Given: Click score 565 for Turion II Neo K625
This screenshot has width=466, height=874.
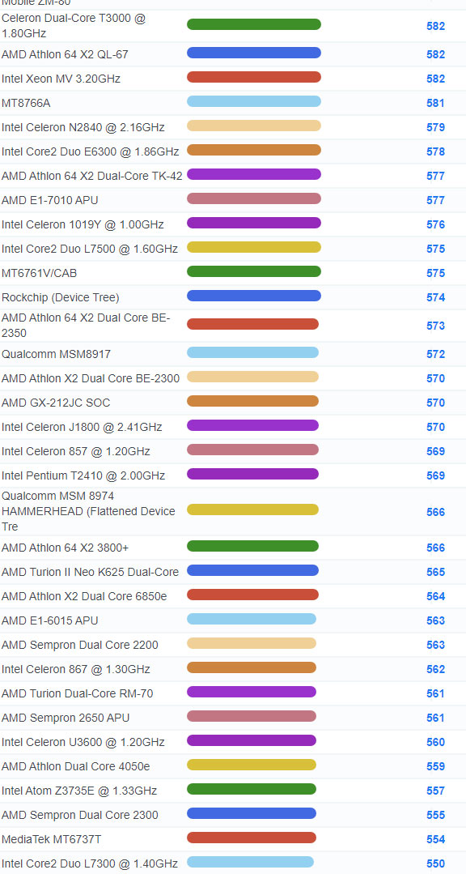Looking at the screenshot, I should tap(435, 573).
